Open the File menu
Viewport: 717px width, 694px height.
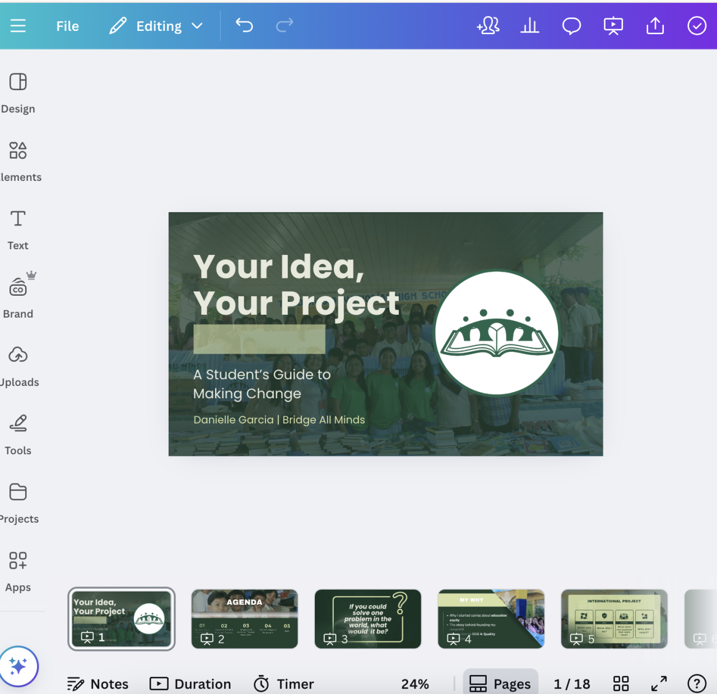[67, 26]
